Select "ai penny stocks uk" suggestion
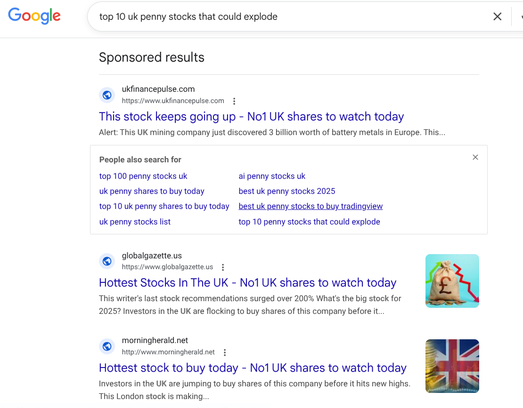523x408 pixels. pos(272,176)
